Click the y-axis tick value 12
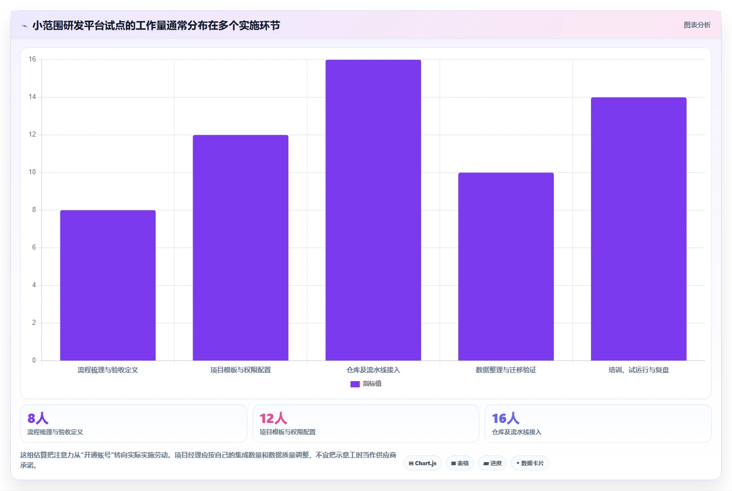The height and width of the screenshot is (491, 732). (x=33, y=135)
